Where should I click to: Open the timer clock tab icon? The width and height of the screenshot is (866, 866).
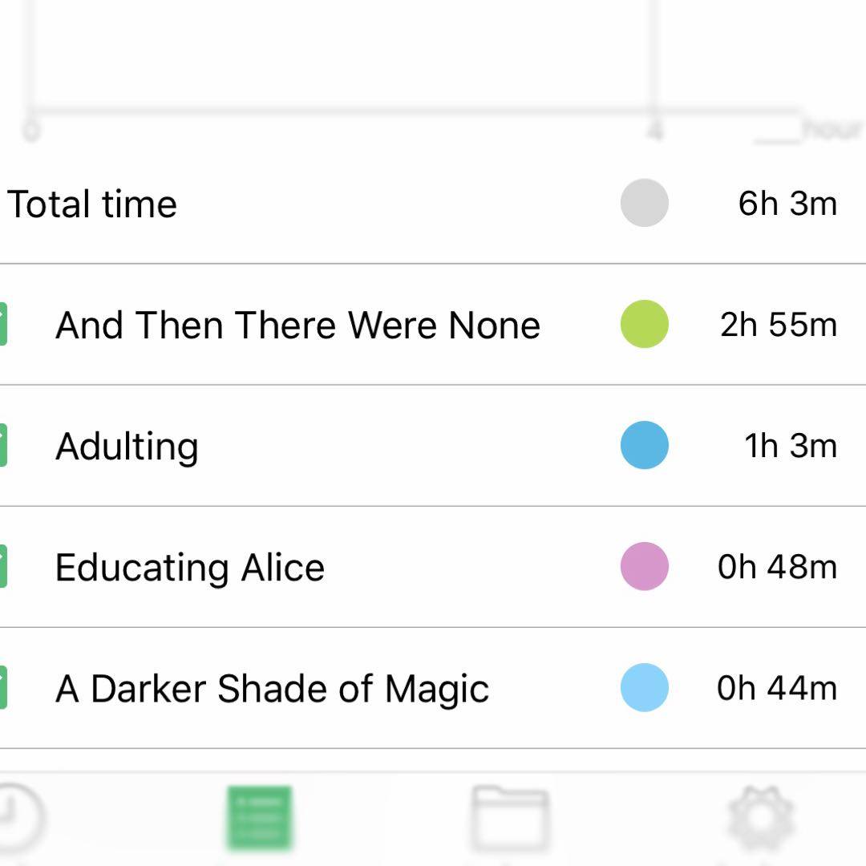[x=18, y=818]
